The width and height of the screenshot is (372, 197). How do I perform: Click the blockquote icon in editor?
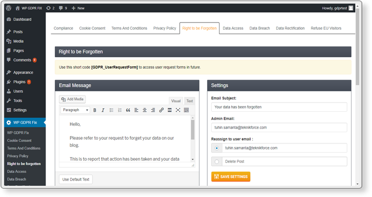pos(128,110)
